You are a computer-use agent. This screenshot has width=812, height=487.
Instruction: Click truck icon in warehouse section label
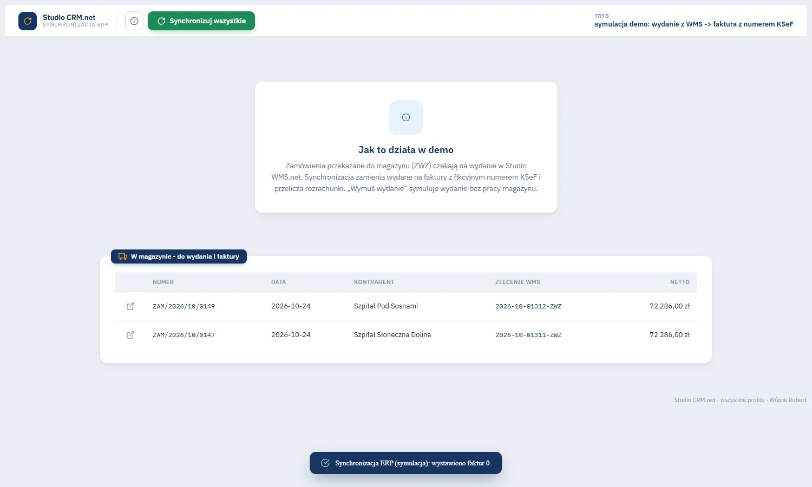123,256
